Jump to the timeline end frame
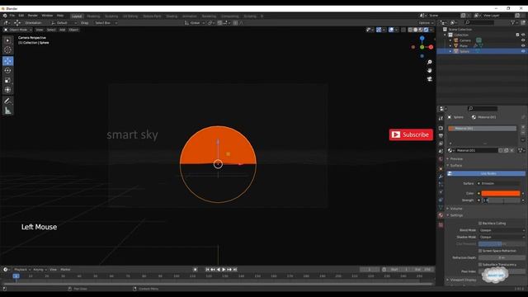Viewport: 528px width, 297px height. click(235, 270)
